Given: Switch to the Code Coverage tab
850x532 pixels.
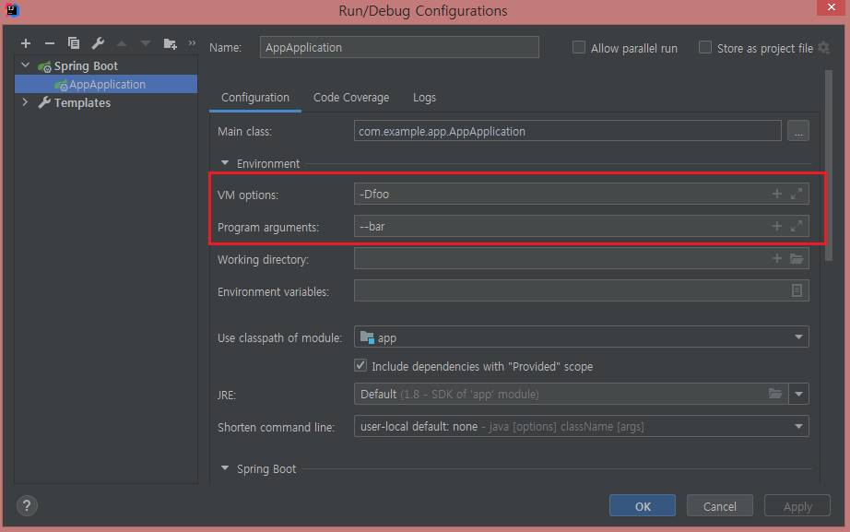Looking at the screenshot, I should click(351, 98).
